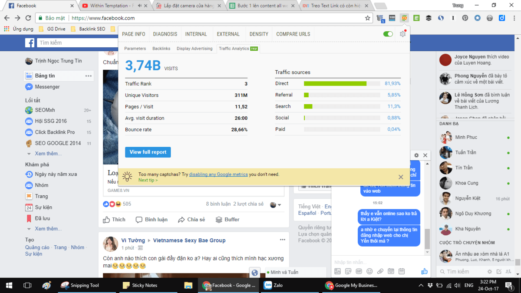Open contacts sidebar settings gear
The width and height of the screenshot is (521, 293).
[x=490, y=272]
